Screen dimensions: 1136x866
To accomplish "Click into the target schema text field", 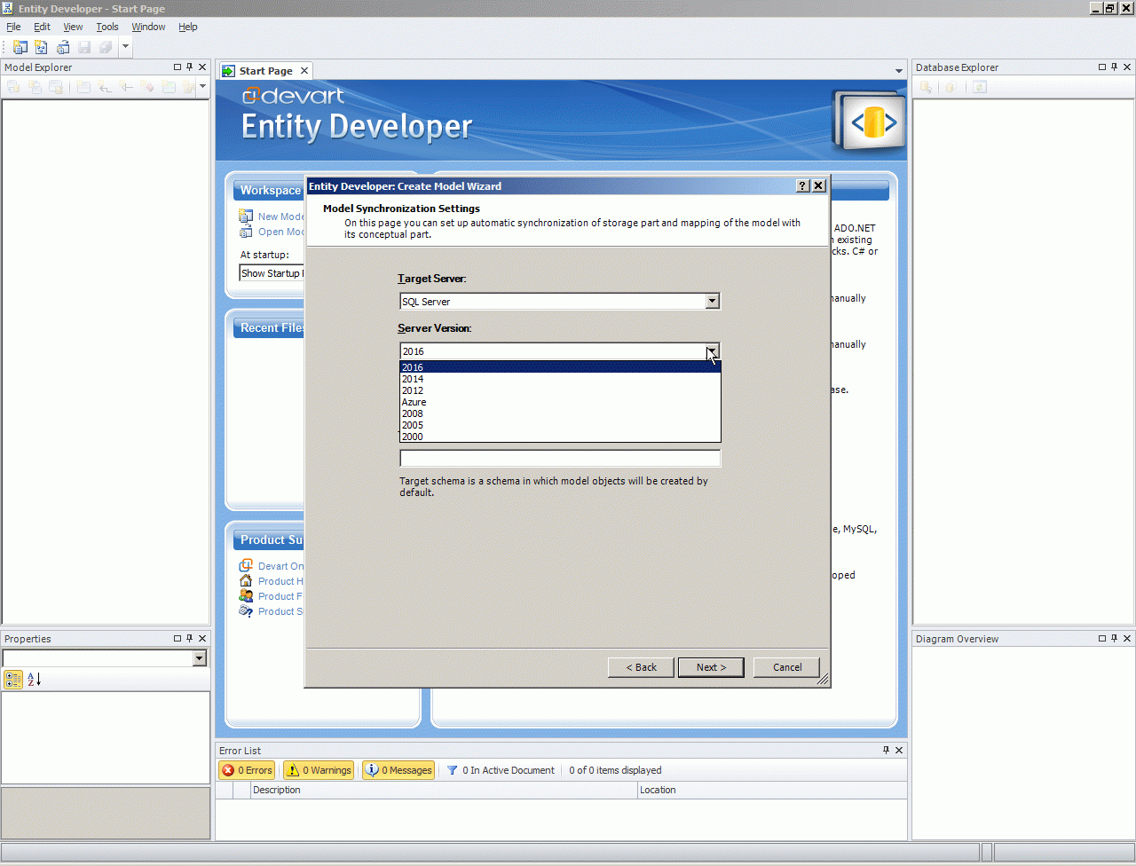I will 560,459.
